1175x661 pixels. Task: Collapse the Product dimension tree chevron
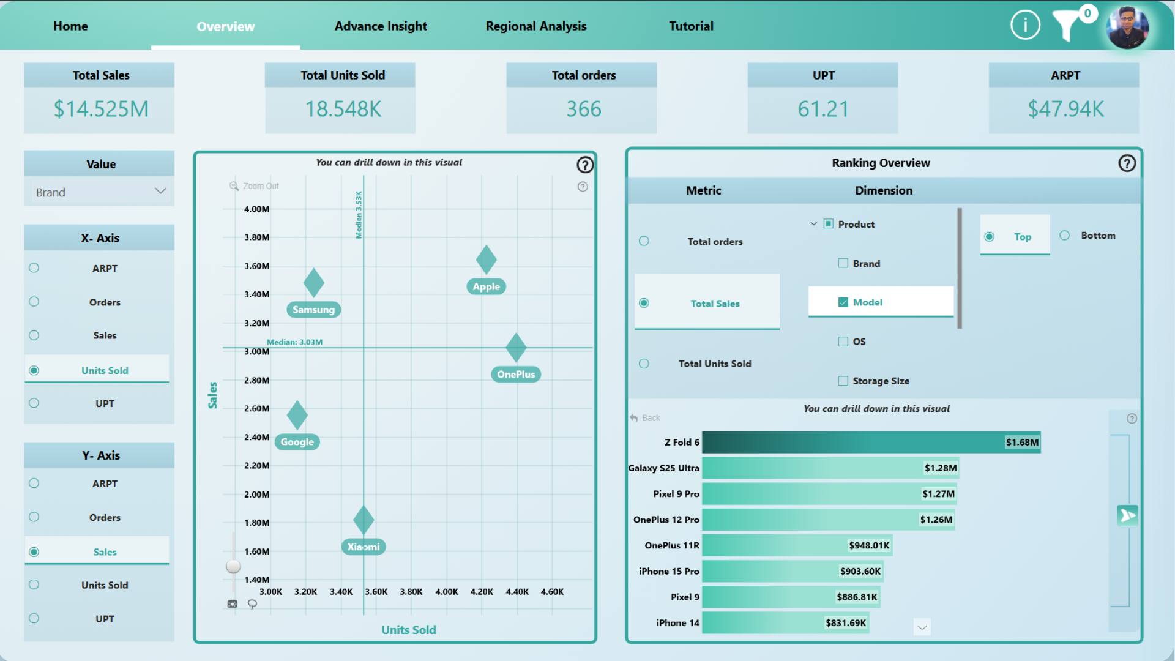tap(813, 224)
